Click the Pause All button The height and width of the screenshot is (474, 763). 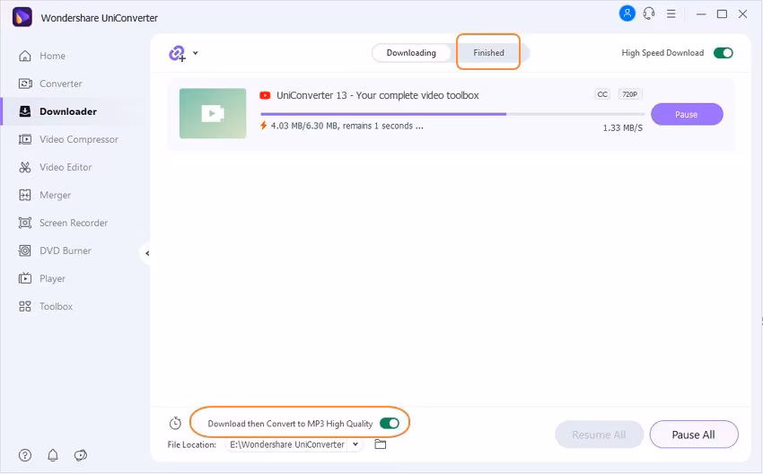coord(694,434)
